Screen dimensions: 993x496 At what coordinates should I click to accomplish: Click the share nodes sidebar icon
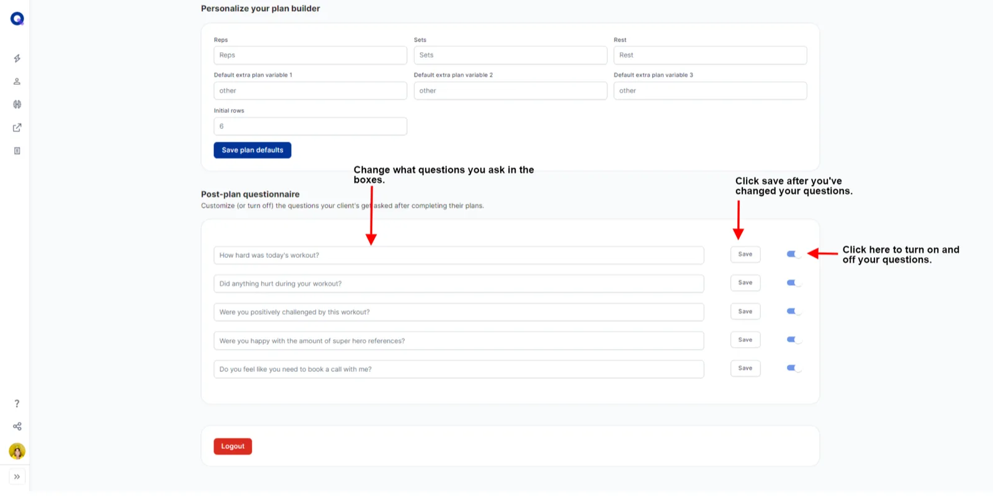tap(17, 427)
